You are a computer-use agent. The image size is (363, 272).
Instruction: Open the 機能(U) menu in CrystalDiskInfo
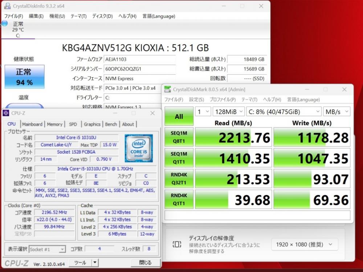pyautogui.click(x=57, y=16)
